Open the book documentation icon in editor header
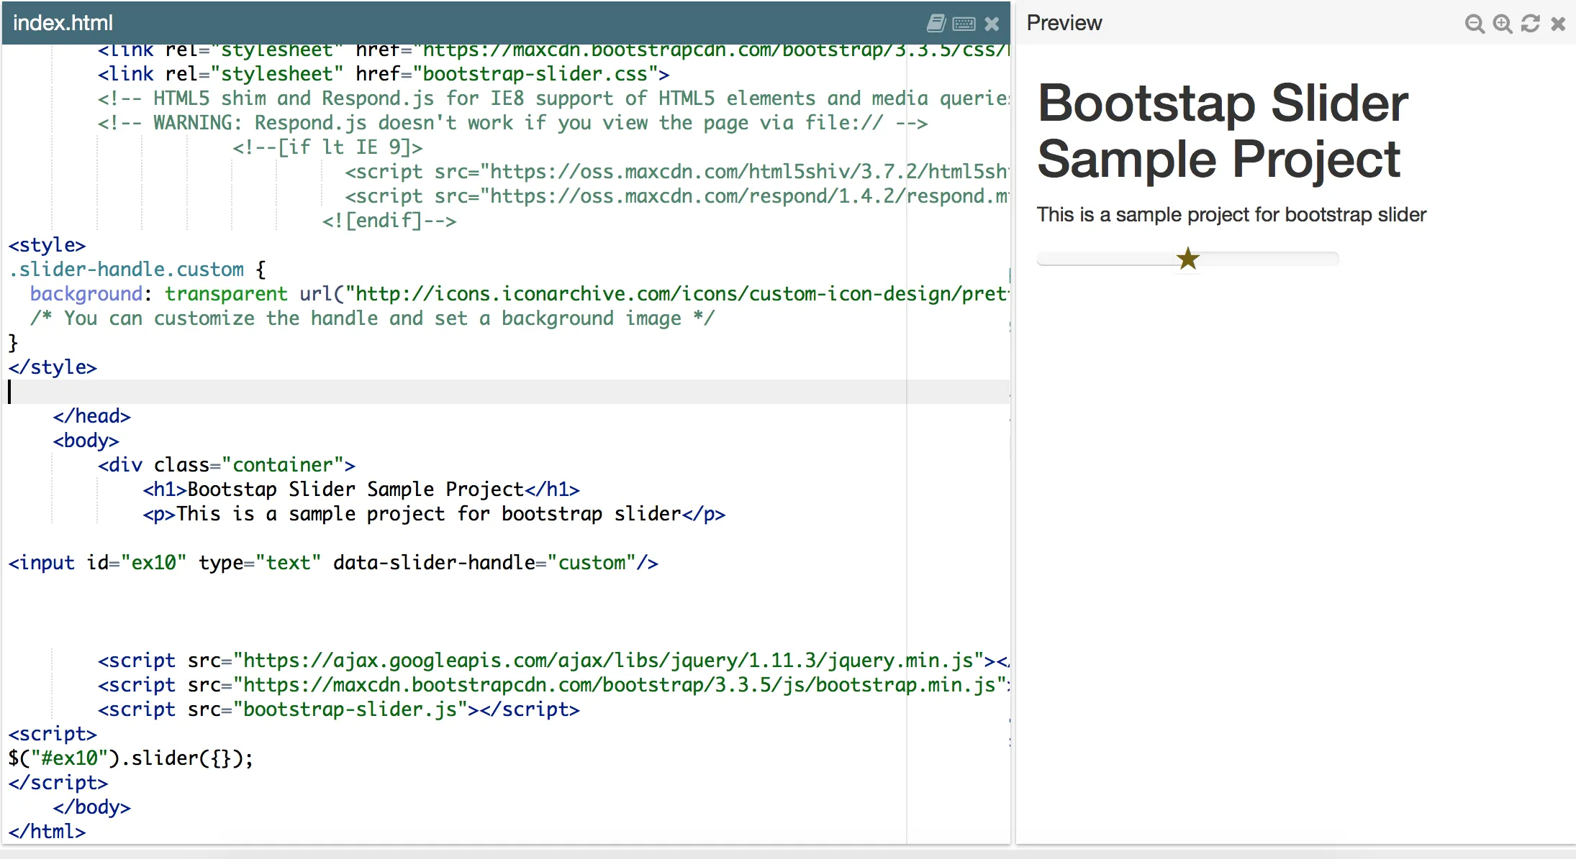1576x859 pixels. tap(936, 24)
